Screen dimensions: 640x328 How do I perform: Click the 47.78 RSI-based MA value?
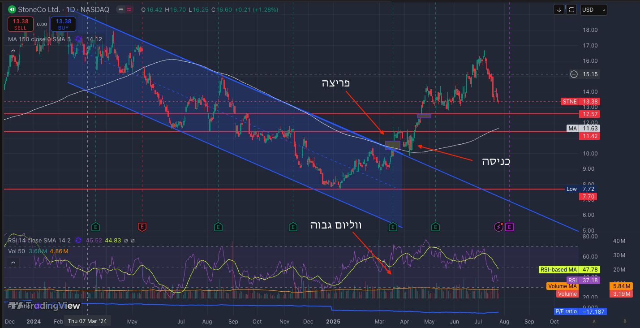(x=589, y=269)
